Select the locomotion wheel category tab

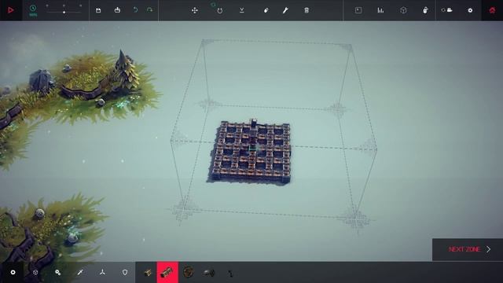pyautogui.click(x=35, y=273)
